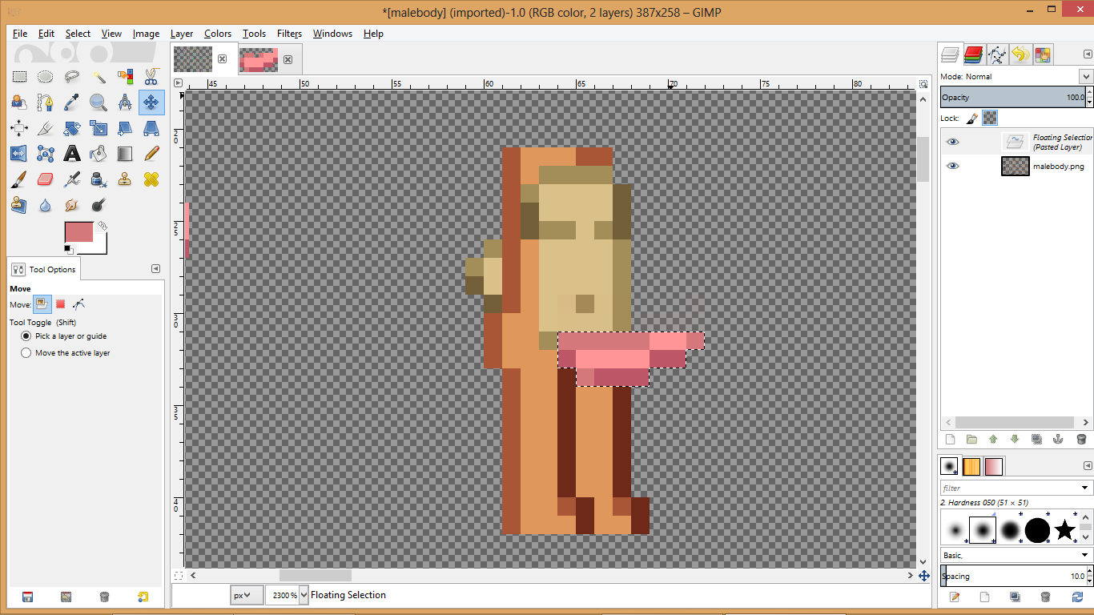Select the Scissors Select tool

[151, 77]
